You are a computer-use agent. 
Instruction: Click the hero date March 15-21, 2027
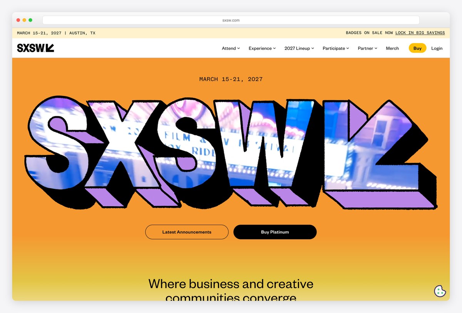tap(231, 79)
